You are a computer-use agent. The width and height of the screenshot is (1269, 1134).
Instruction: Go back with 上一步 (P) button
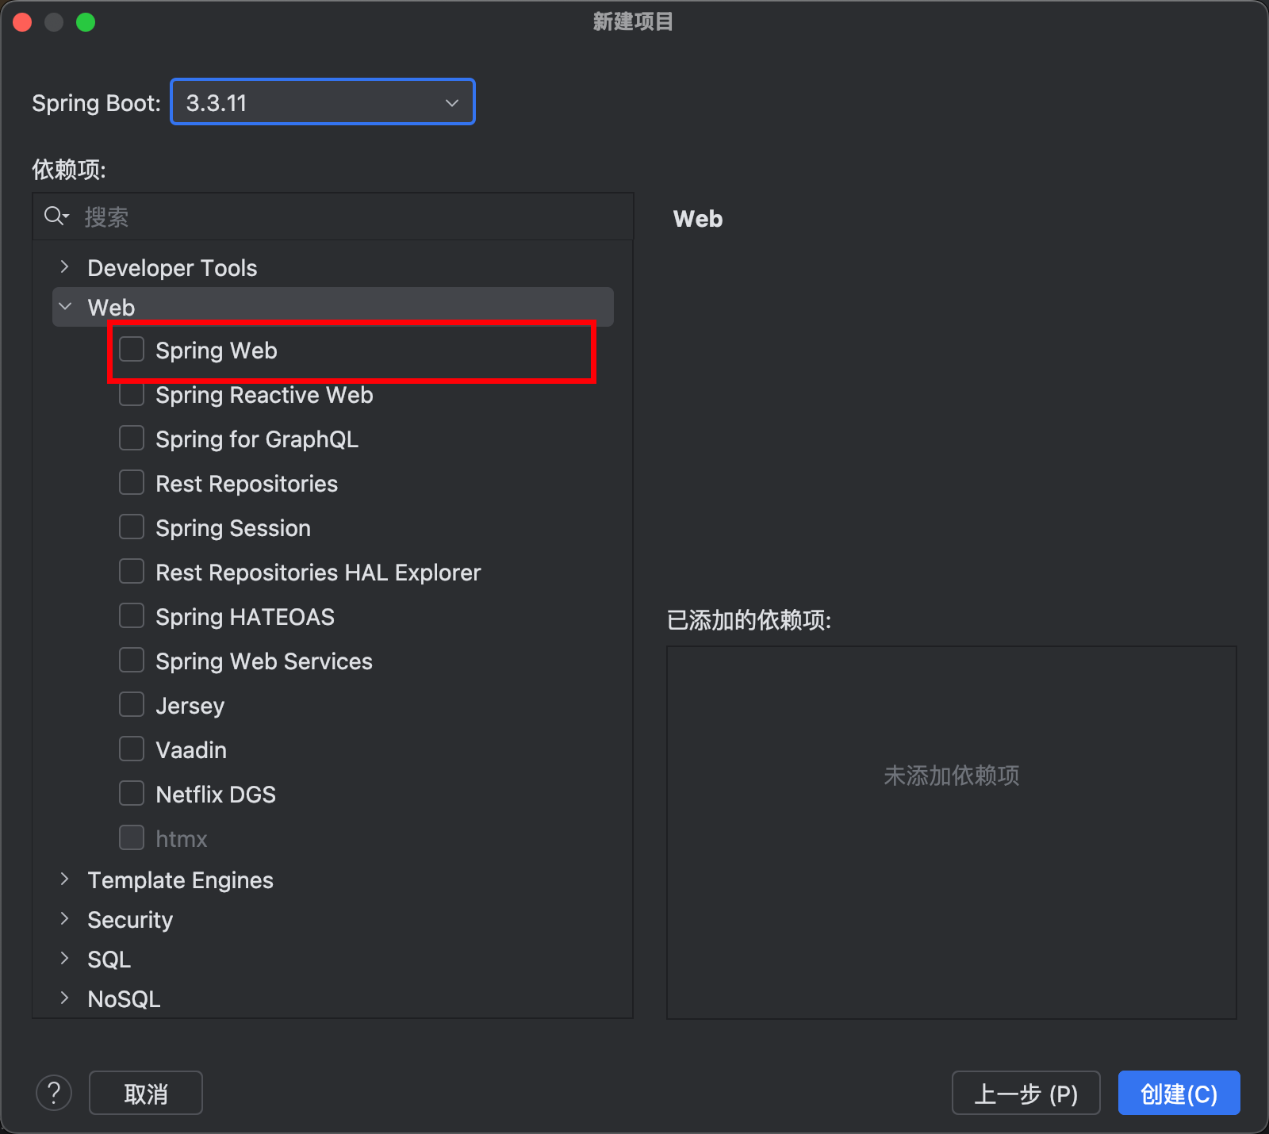click(x=1026, y=1093)
